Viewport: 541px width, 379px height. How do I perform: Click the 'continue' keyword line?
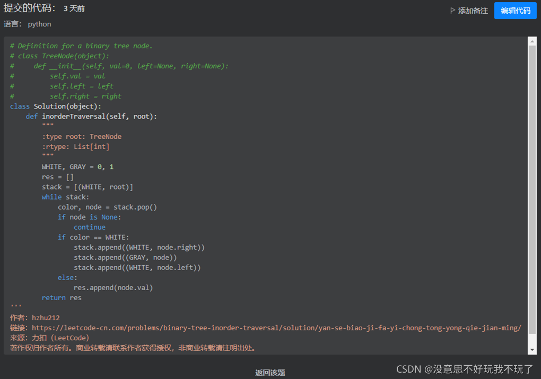89,227
